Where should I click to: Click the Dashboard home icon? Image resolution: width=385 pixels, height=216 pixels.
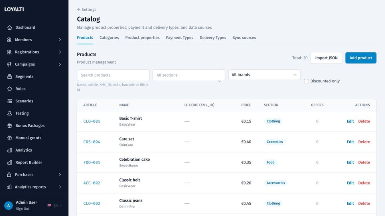[10, 28]
